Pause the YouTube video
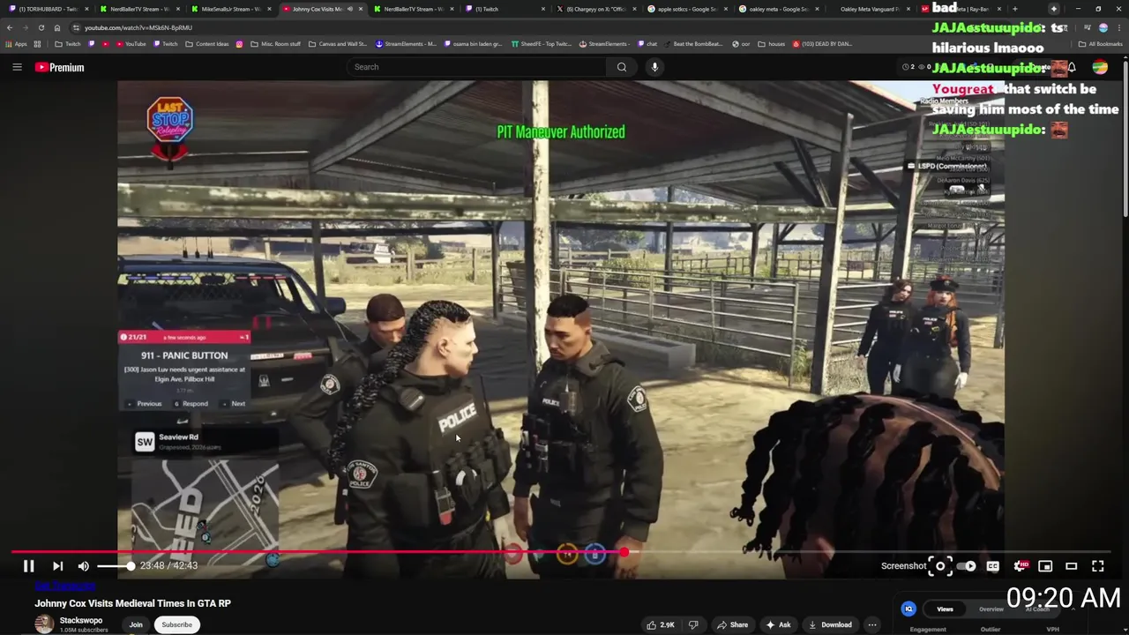 click(x=28, y=566)
